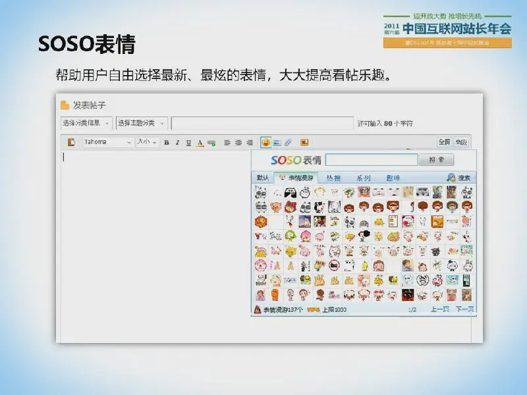The image size is (527, 395).
Task: Toggle italic formatting
Action: (x=177, y=142)
